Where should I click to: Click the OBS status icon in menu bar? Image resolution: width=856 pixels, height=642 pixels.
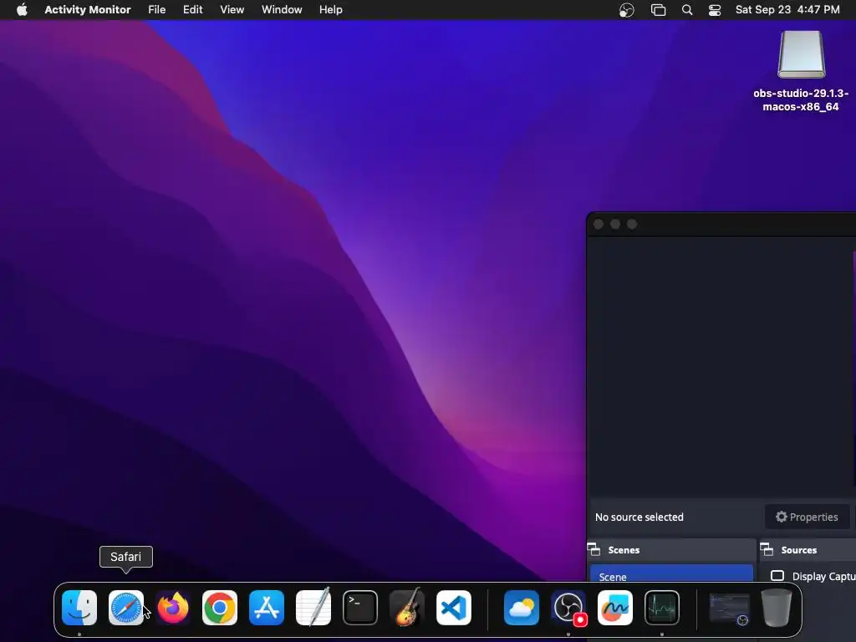[x=627, y=10]
